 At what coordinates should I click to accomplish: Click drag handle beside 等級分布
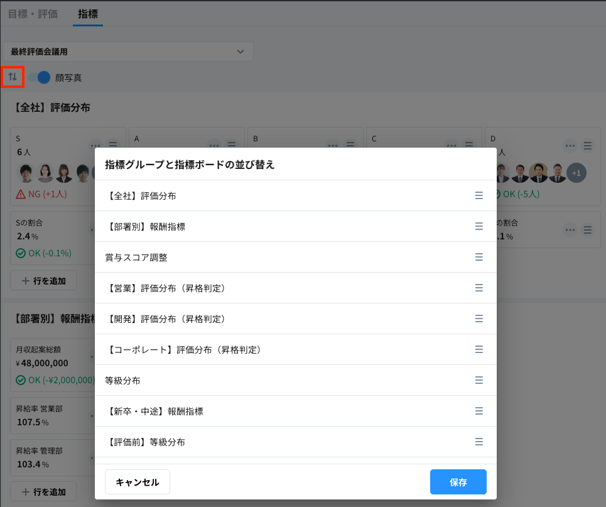479,380
